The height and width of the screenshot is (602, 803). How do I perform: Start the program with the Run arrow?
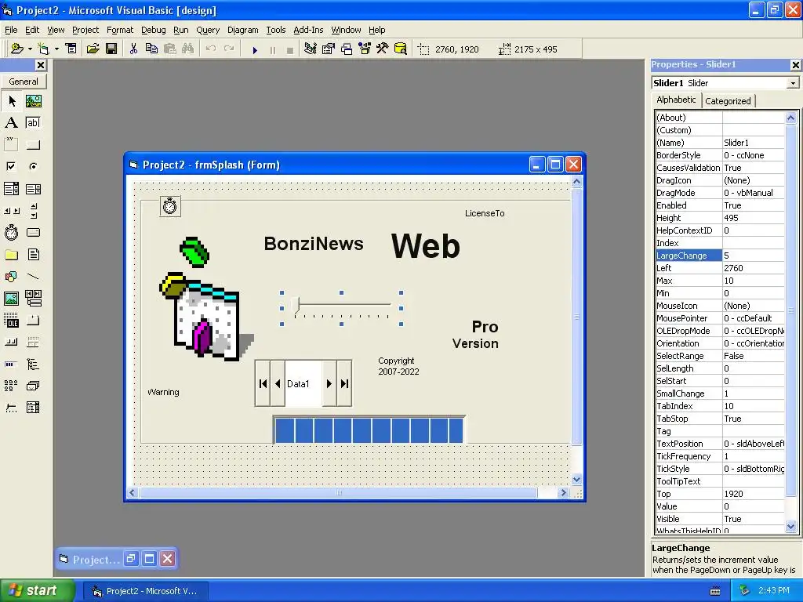click(255, 49)
